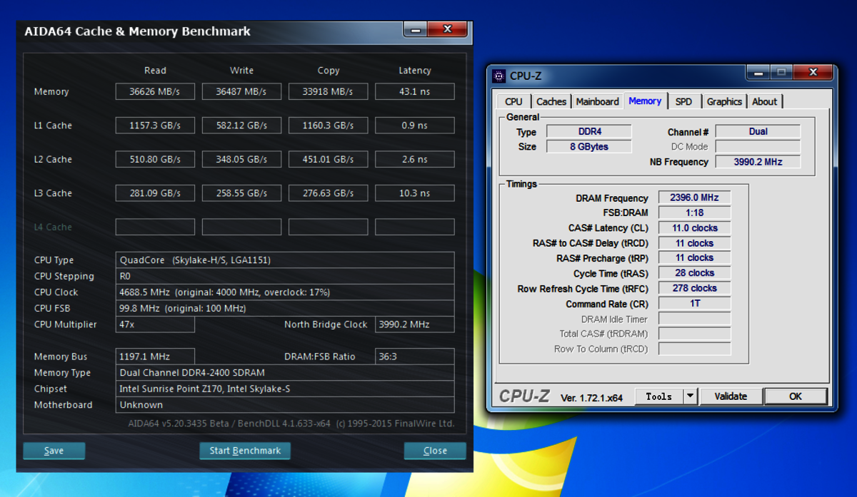Switch to the SPD tab in CPU-Z
This screenshot has width=857, height=497.
coord(683,101)
